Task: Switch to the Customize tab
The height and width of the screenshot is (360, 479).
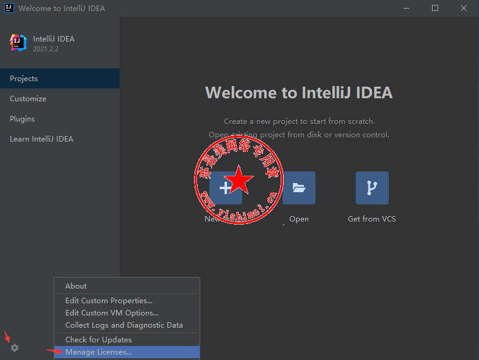Action: click(60, 99)
